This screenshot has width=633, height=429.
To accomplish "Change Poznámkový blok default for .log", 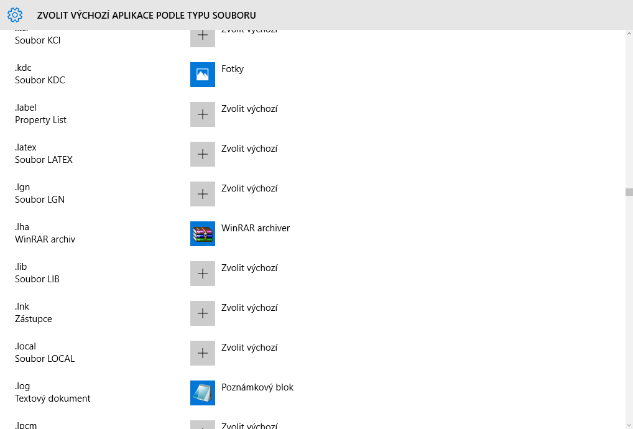I will pyautogui.click(x=257, y=387).
